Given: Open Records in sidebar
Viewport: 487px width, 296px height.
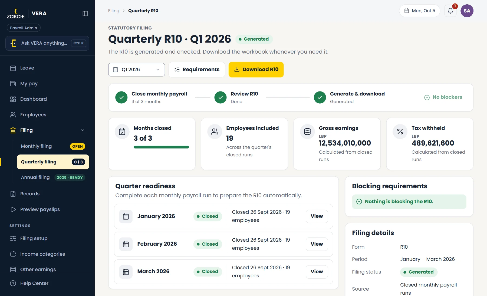Looking at the screenshot, I should 47,194.
